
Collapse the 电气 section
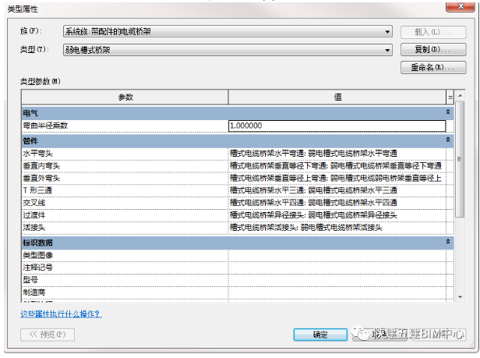[x=448, y=112]
